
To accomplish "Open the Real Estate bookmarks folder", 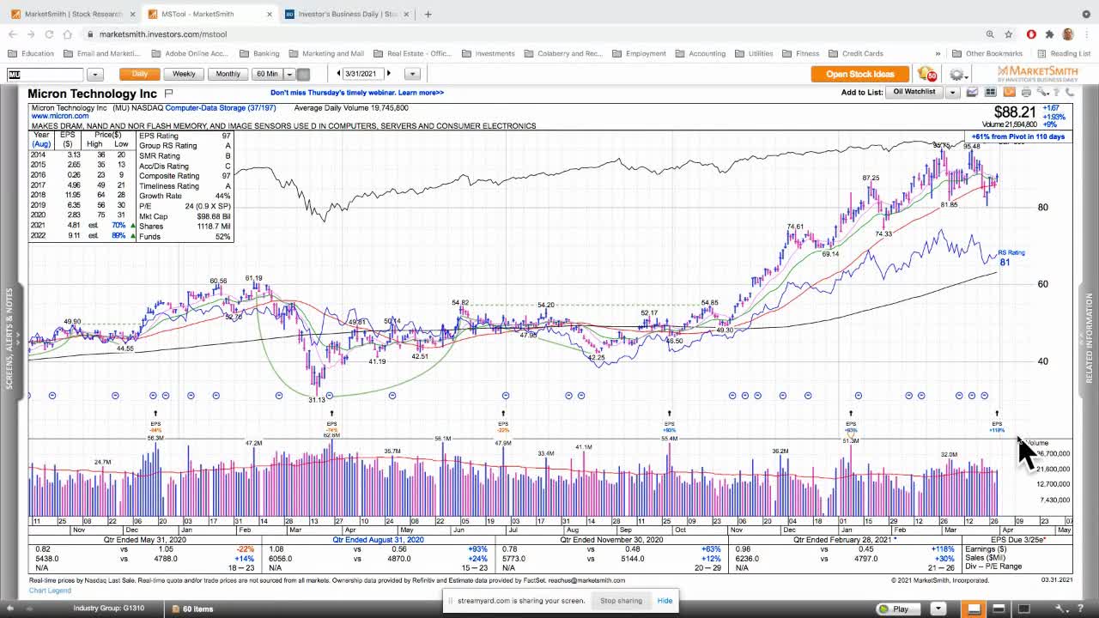I will pos(412,53).
